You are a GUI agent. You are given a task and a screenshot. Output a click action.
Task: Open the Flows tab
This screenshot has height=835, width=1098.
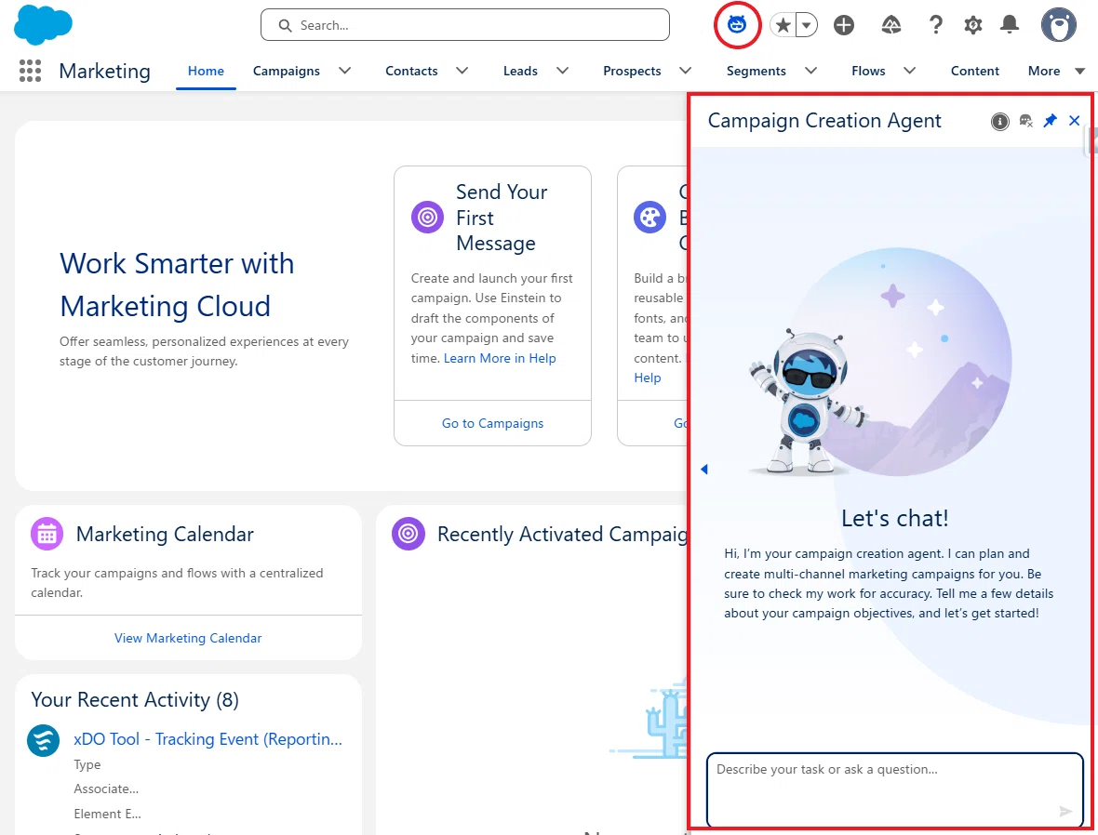[x=868, y=71]
